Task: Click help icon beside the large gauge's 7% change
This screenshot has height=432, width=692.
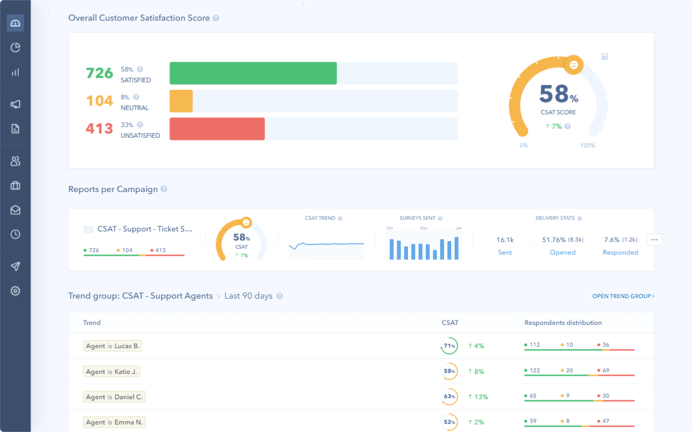Action: point(568,126)
